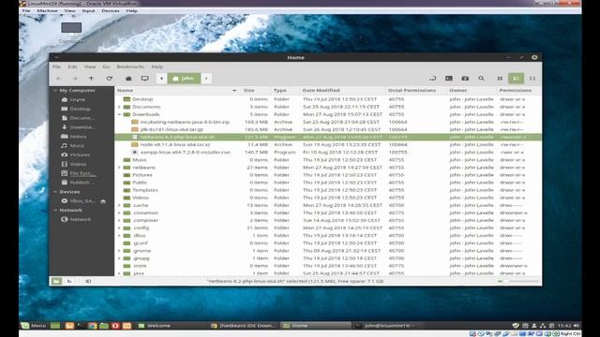
Task: Expand the .config folder row
Action: (119, 228)
